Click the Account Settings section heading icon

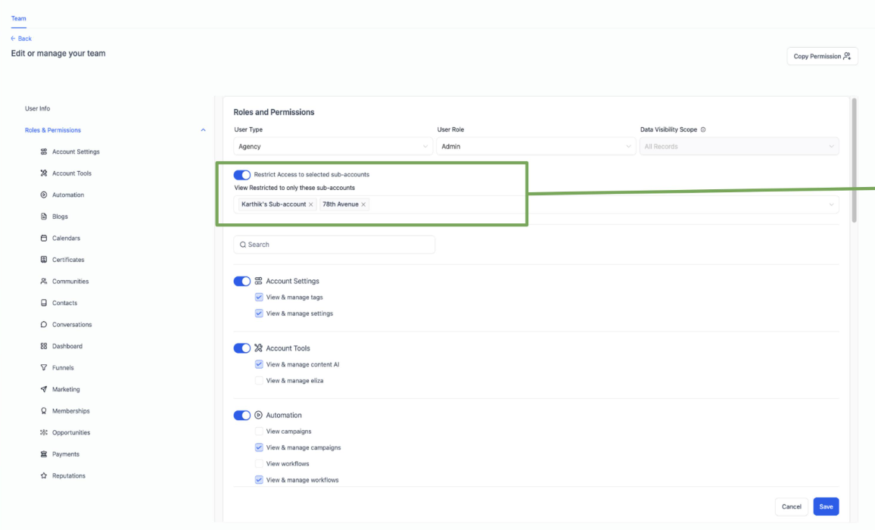pos(258,281)
